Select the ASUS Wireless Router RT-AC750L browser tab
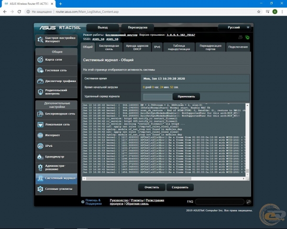 [x=29, y=4]
